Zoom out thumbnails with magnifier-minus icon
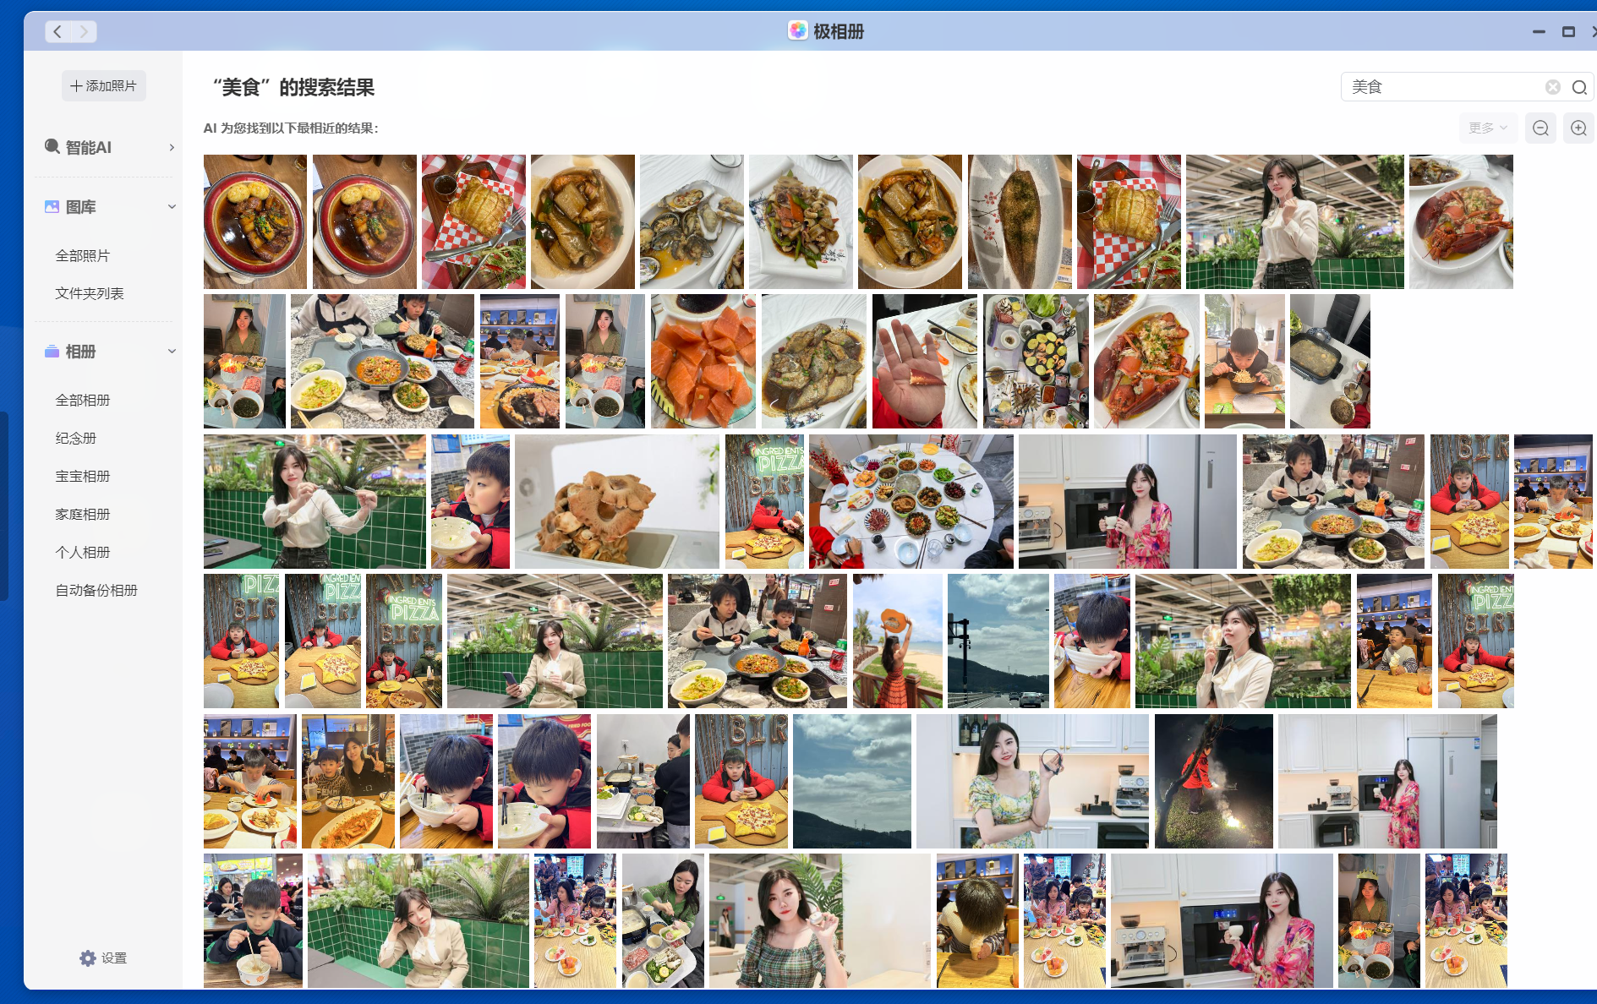Image resolution: width=1597 pixels, height=1004 pixels. [1540, 128]
